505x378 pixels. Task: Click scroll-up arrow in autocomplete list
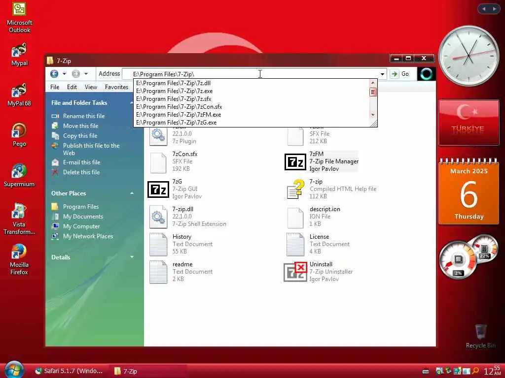tap(373, 83)
